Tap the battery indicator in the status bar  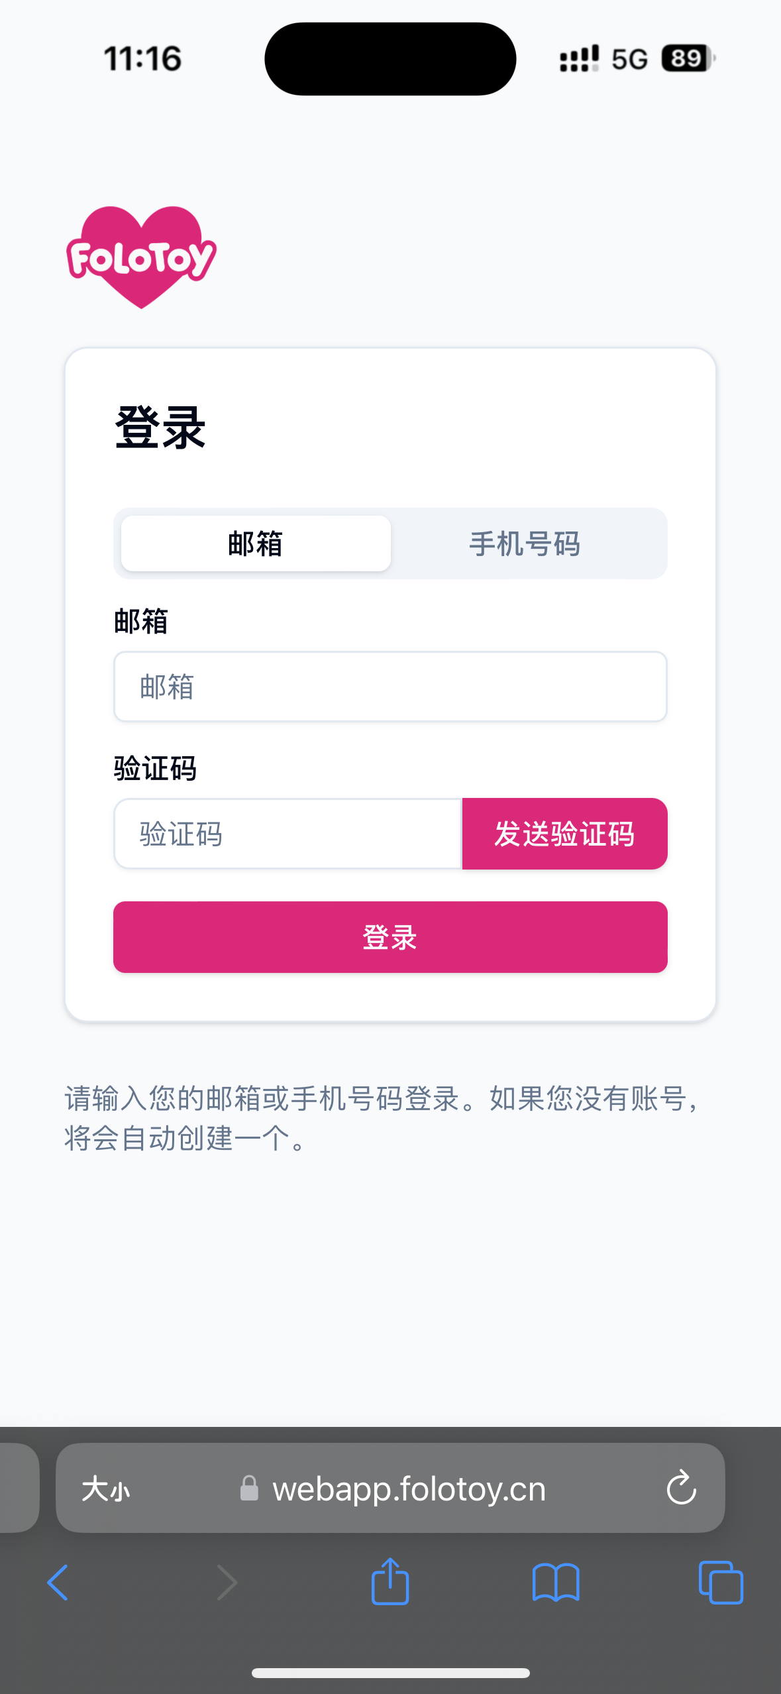click(x=688, y=58)
